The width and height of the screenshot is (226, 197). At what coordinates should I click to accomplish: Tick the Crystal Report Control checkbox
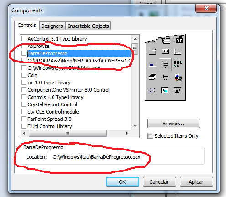point(24,104)
